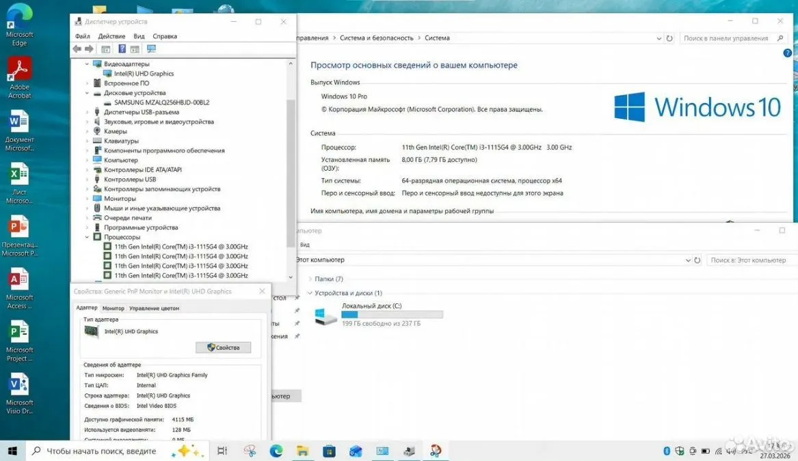Expand the Папки (7) group in explorer
Image resolution: width=798 pixels, height=461 pixels.
click(310, 279)
